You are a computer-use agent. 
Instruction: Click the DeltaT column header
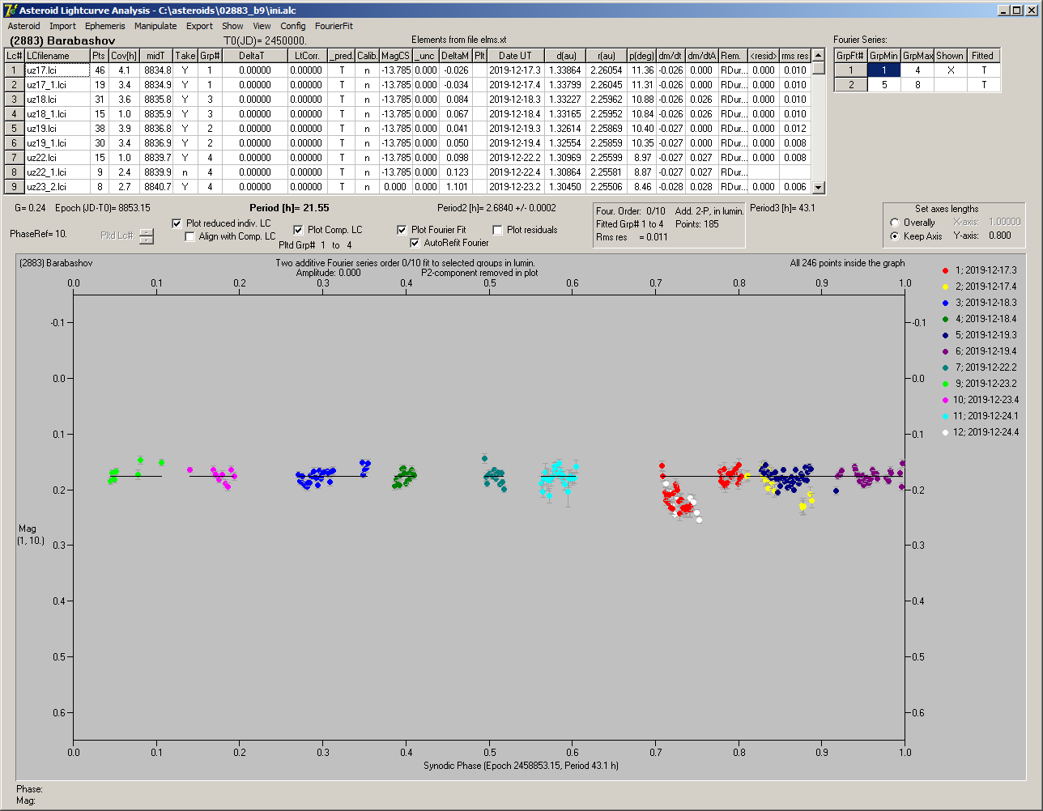click(x=255, y=56)
